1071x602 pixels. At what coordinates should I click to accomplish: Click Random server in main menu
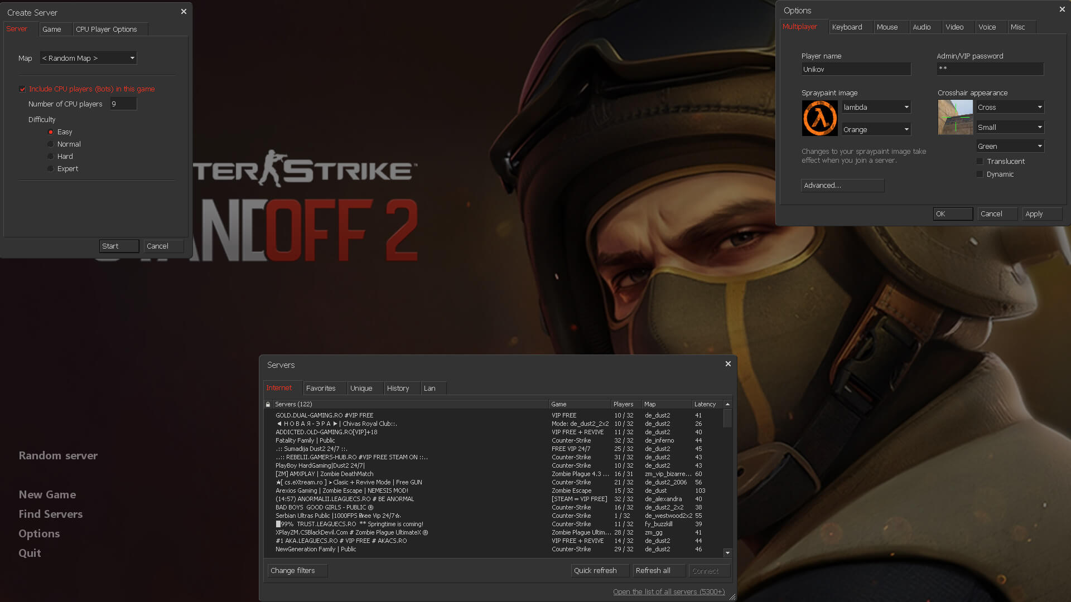click(58, 456)
